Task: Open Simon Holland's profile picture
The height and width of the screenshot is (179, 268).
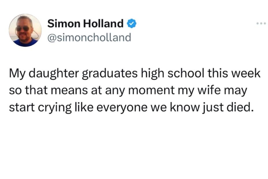Action: point(25,30)
